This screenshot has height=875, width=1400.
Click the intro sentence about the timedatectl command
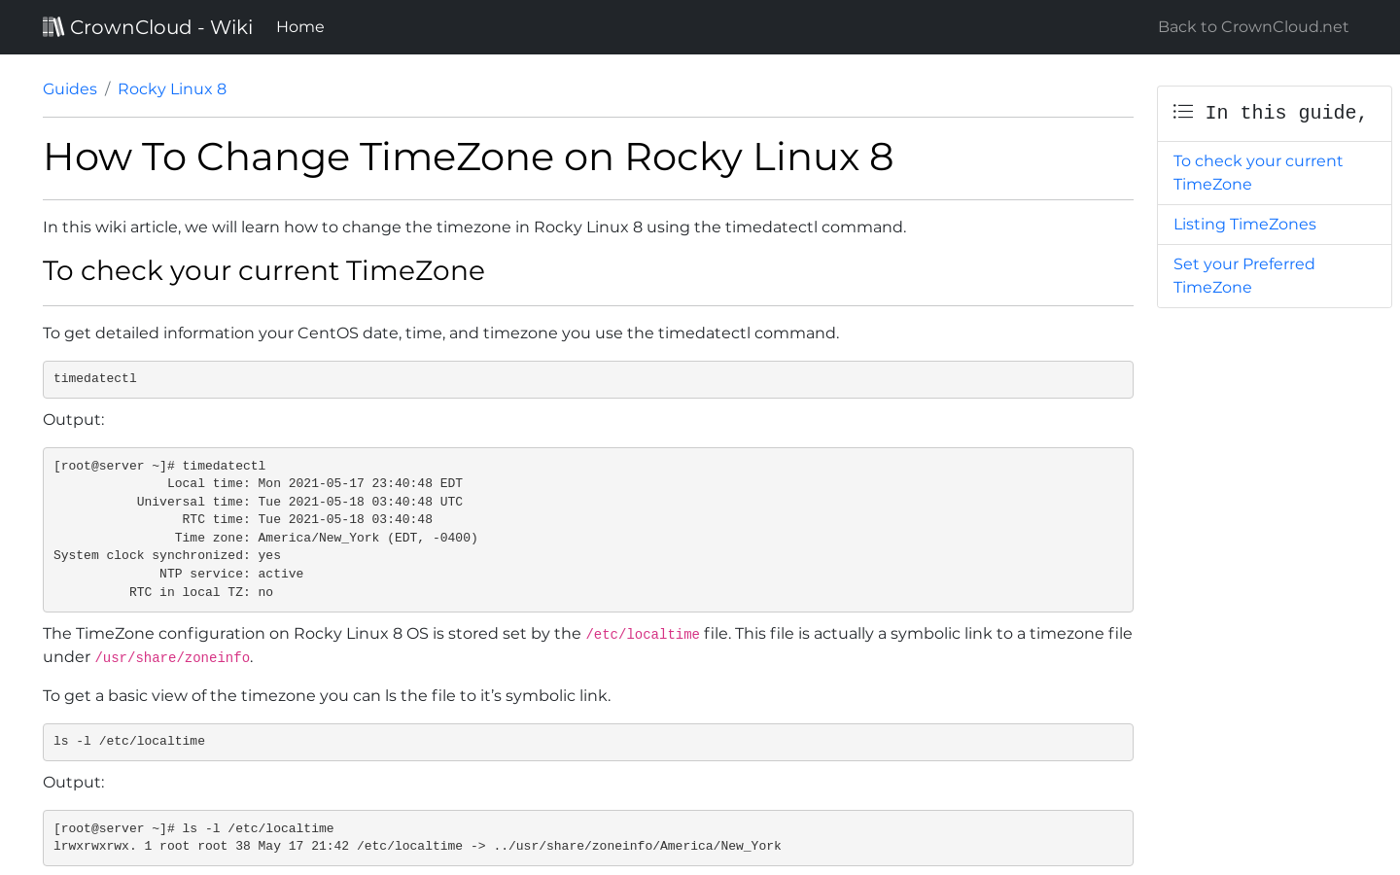[474, 227]
